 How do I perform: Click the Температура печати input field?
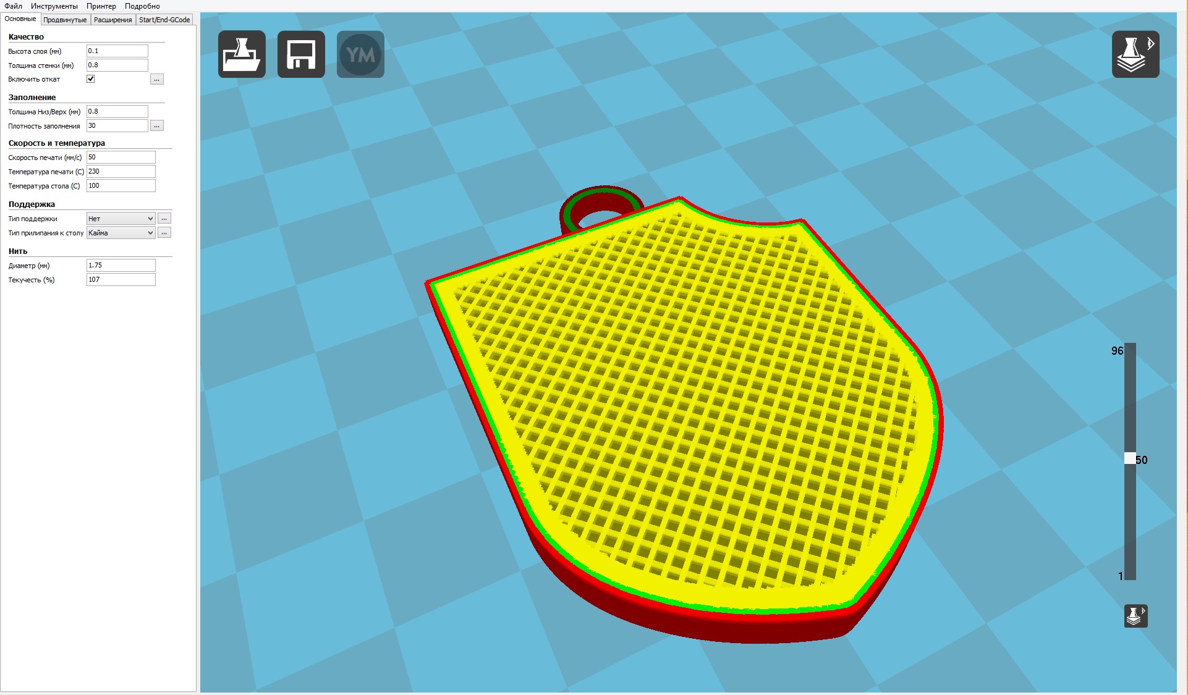click(x=121, y=172)
